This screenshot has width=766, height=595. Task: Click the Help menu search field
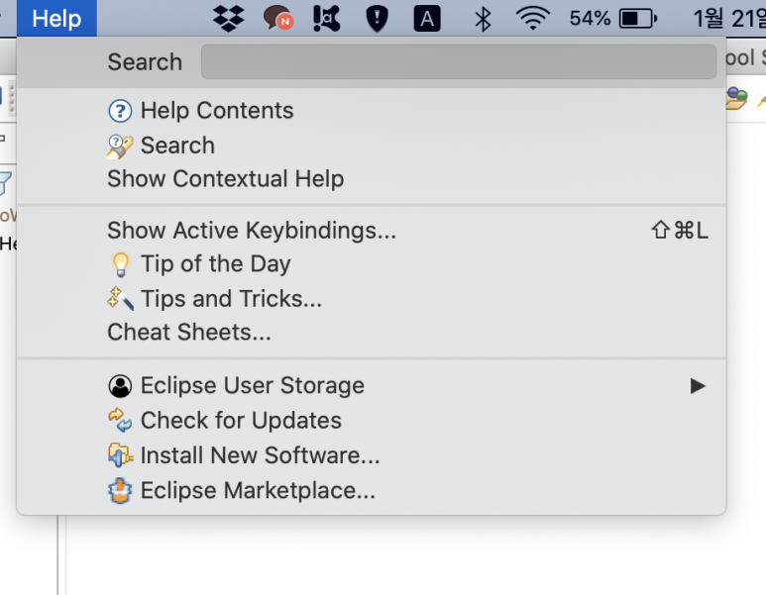[x=459, y=61]
